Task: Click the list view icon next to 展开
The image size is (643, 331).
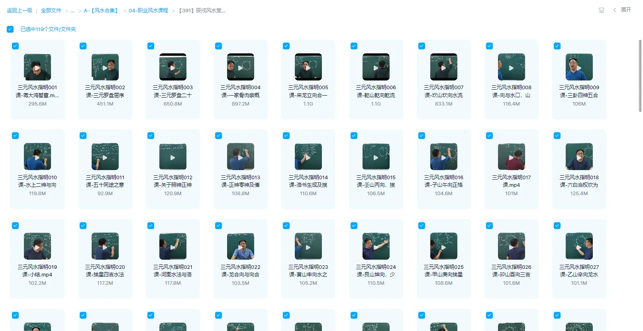Action: (x=602, y=10)
